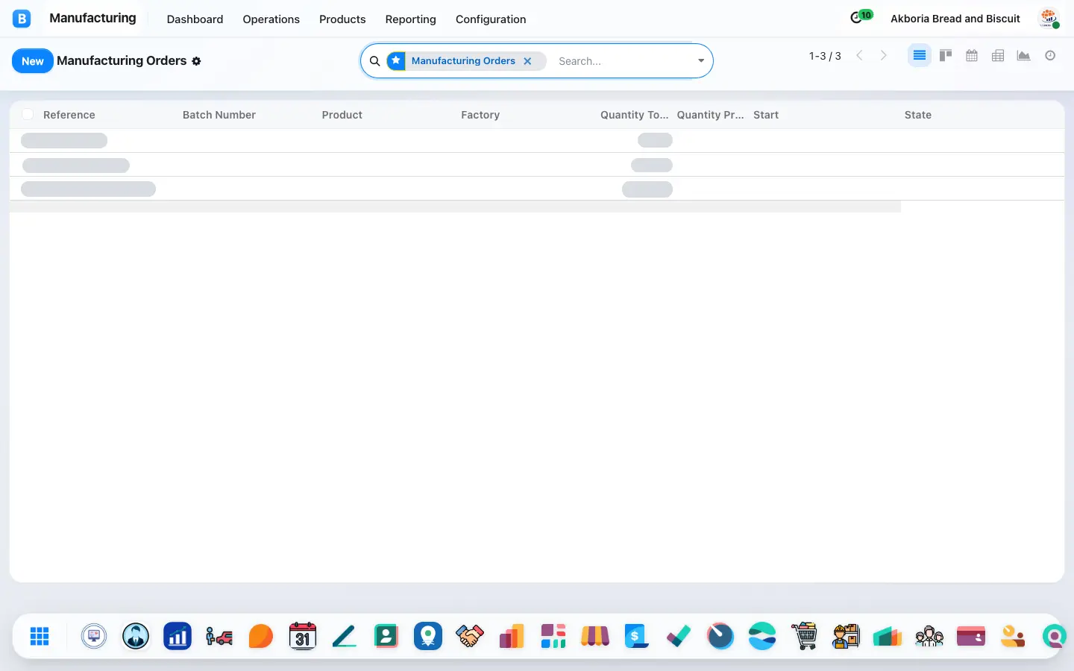The image size is (1074, 671).
Task: Open the apps grid launcher in dock
Action: 40,636
